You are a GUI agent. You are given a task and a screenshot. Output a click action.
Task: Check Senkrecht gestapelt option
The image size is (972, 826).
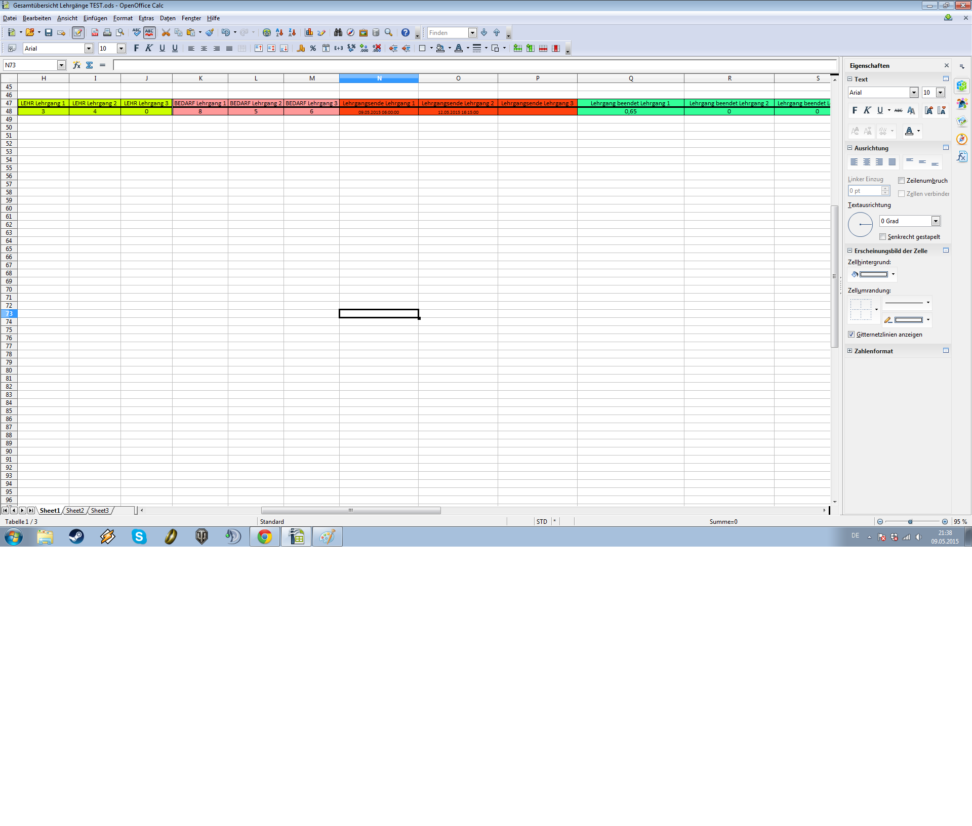pyautogui.click(x=883, y=237)
